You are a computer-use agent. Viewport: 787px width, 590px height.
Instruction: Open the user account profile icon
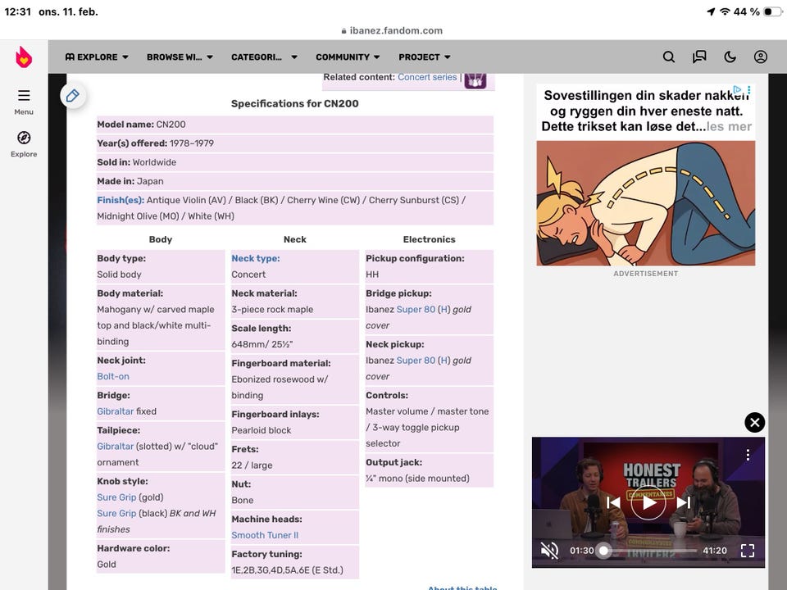761,57
